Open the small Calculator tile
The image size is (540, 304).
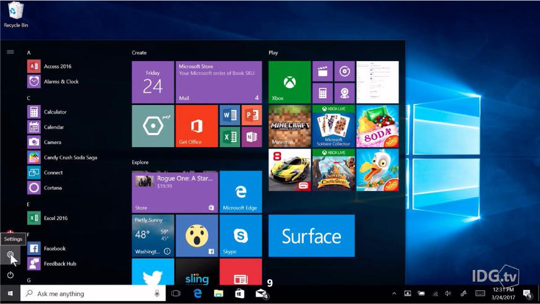(323, 93)
